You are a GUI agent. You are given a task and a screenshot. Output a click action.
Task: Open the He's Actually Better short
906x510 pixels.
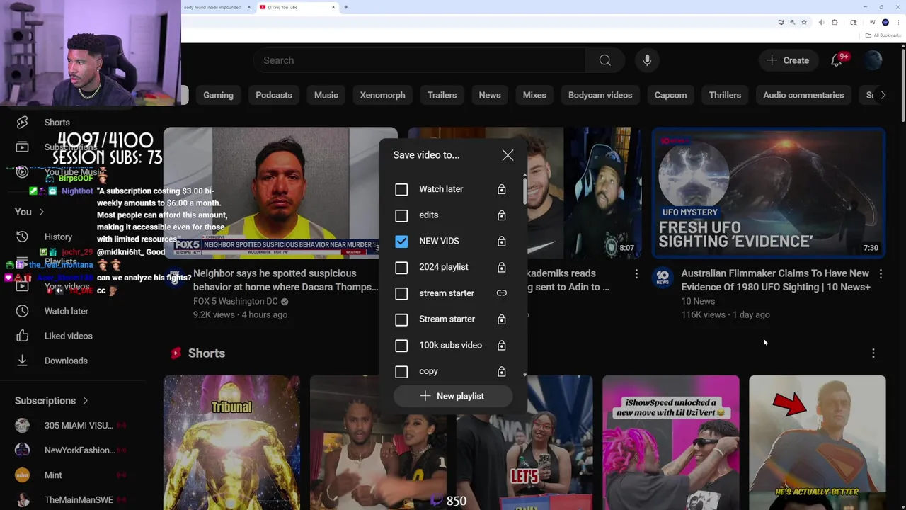point(817,442)
